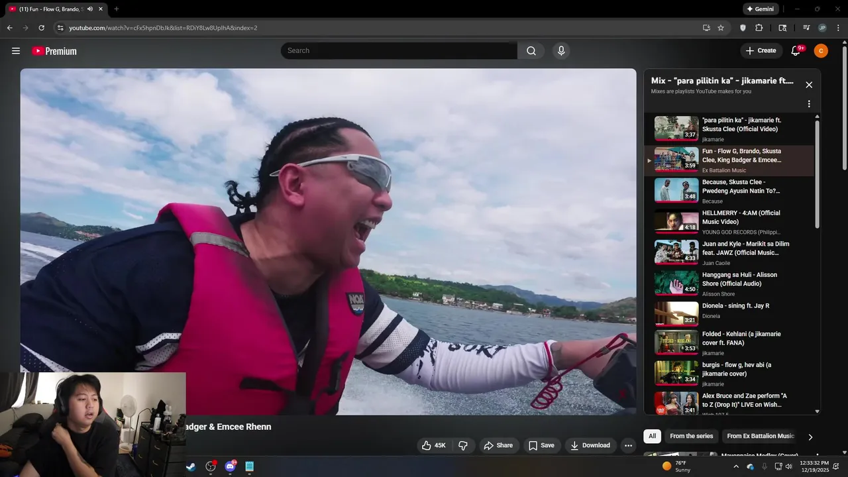Select the All filter chip
This screenshot has height=477, width=848.
point(652,436)
